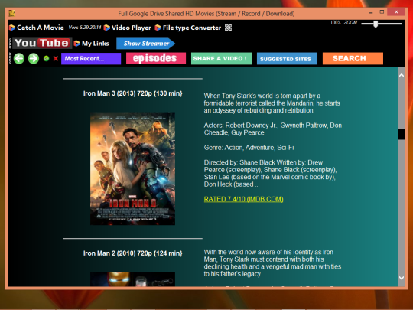This screenshot has width=413, height=310.
Task: Click the Iron Man 2 (2010) 720p title
Action: tap(133, 253)
